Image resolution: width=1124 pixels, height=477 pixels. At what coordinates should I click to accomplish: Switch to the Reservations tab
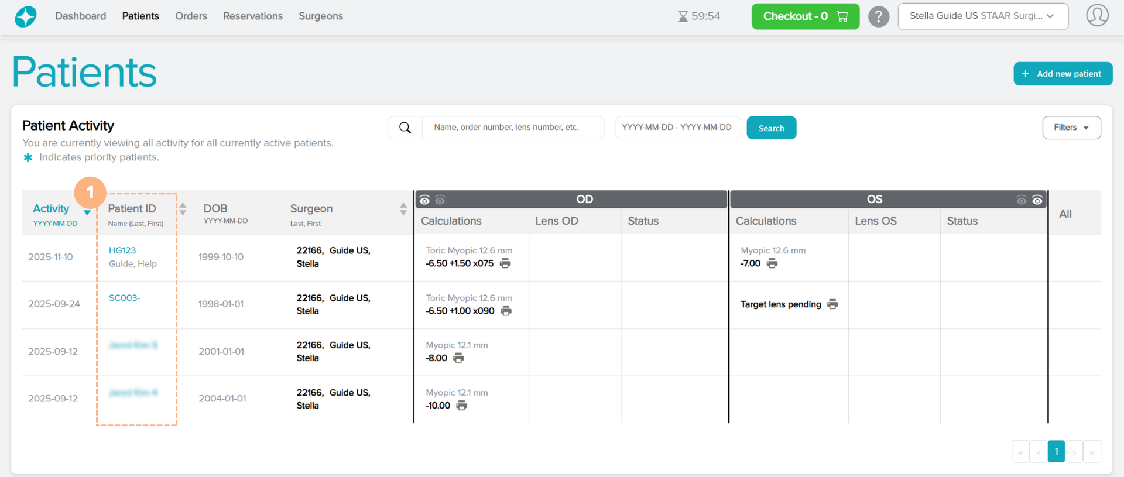click(x=252, y=16)
